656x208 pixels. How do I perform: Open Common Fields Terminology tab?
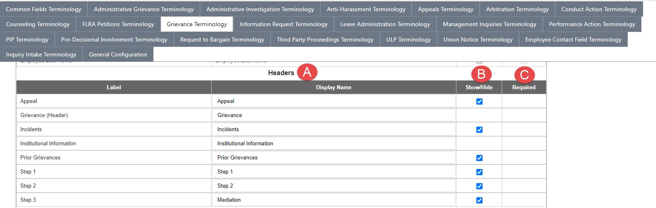[x=44, y=9]
